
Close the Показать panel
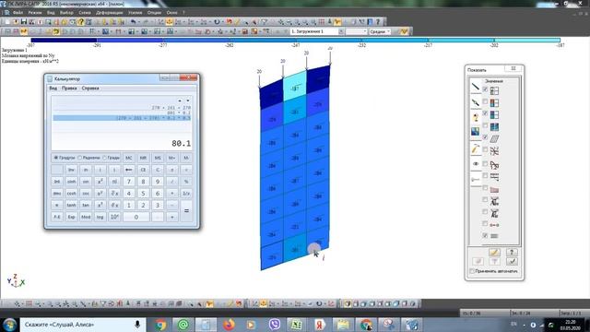[x=513, y=68]
